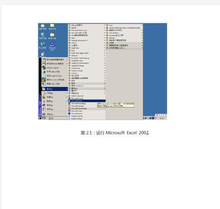Launch Microsoft Excel from the Programs list
This screenshot has height=209, width=220.
coord(87,101)
